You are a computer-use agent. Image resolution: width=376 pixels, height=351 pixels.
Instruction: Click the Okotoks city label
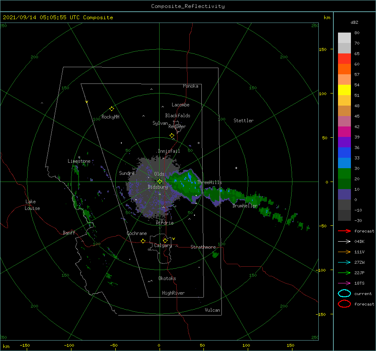pos(167,278)
